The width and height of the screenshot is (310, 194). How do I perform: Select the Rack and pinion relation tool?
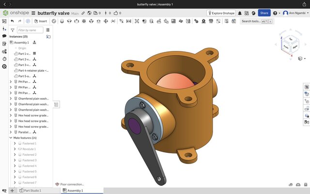(x=203, y=21)
